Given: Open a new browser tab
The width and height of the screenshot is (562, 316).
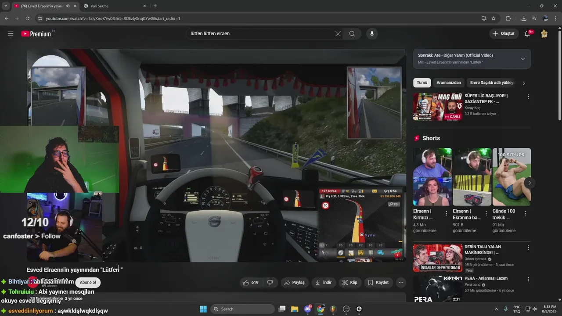Looking at the screenshot, I should 155,6.
